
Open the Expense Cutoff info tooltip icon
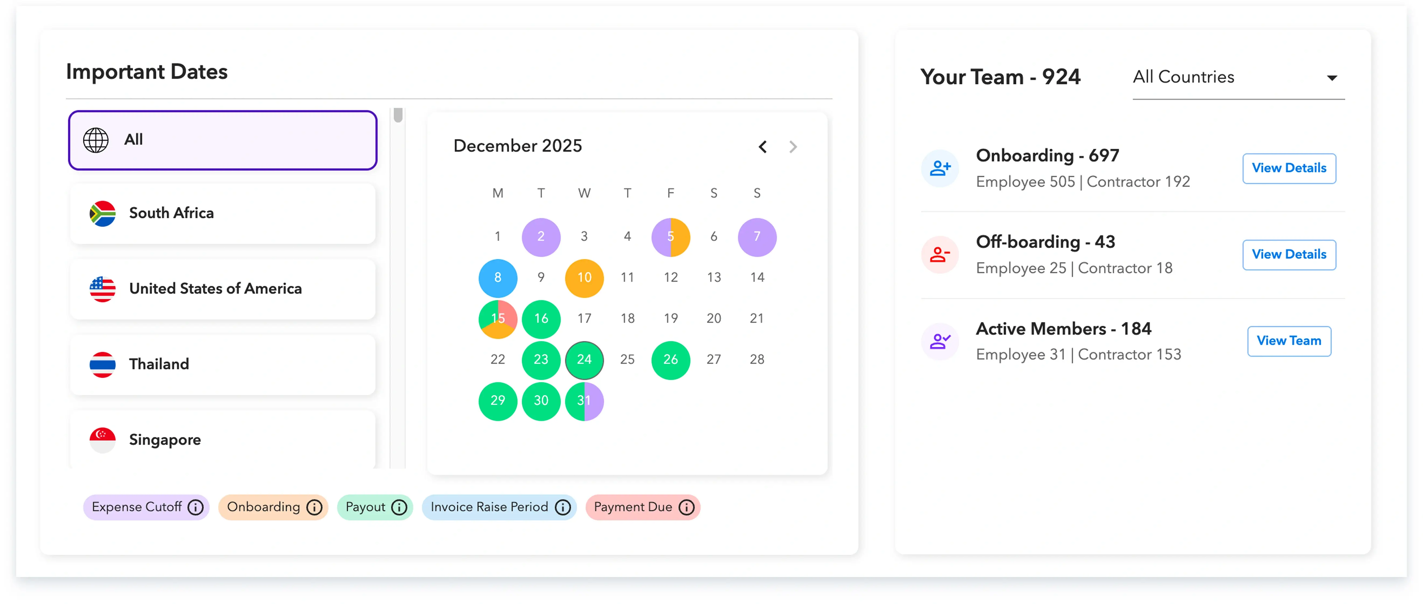(x=196, y=507)
